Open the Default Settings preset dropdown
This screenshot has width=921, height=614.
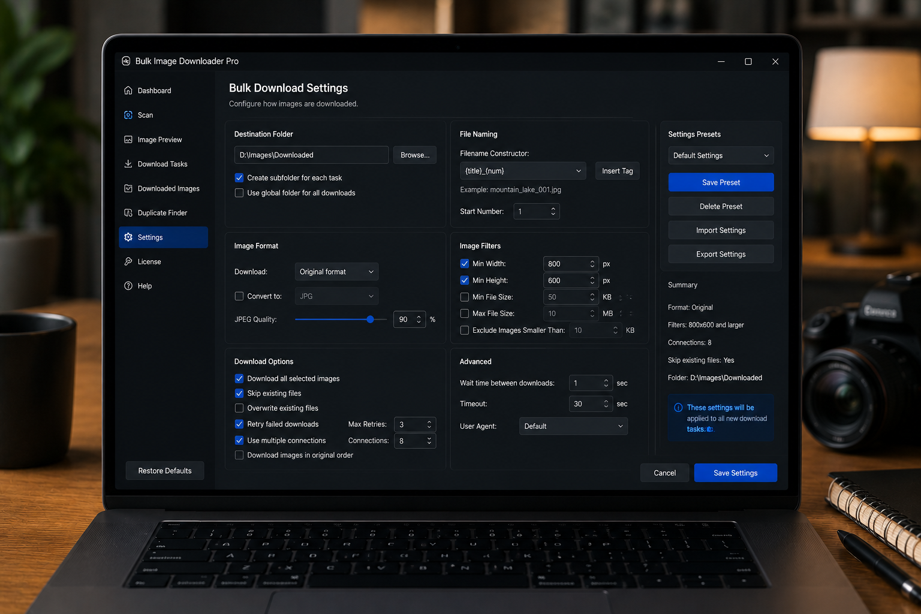(x=721, y=155)
